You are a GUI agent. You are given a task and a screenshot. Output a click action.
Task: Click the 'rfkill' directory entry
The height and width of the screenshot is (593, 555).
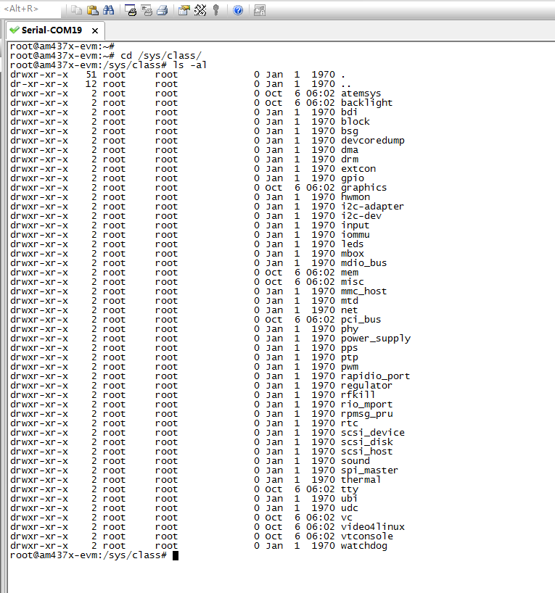pos(358,395)
